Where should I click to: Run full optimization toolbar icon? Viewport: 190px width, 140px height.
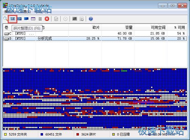26,19
